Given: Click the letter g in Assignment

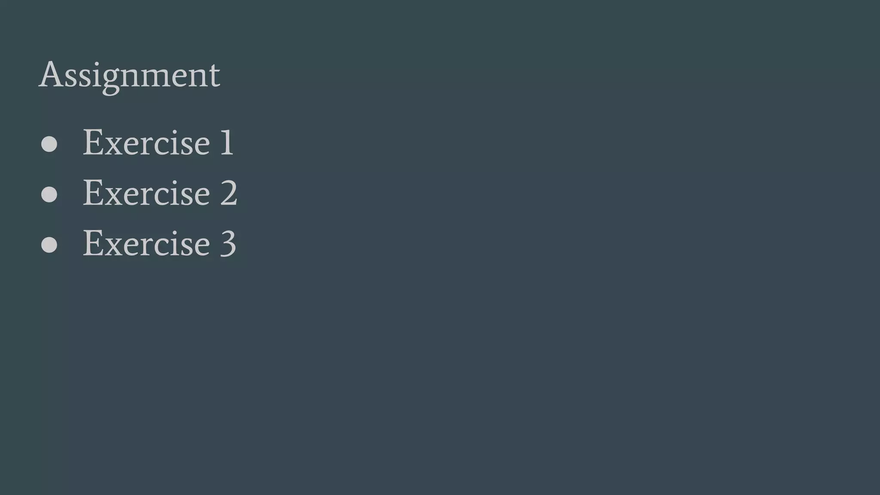Looking at the screenshot, I should [x=111, y=82].
